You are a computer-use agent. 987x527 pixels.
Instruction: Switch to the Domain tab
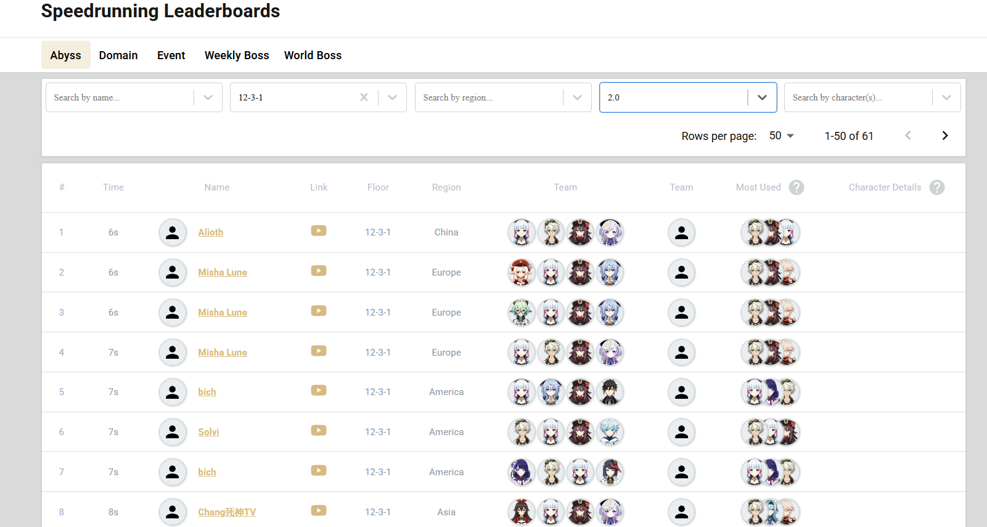118,55
